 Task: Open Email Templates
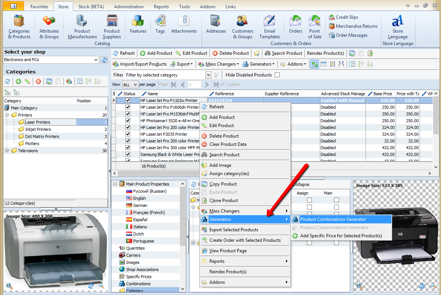(x=269, y=27)
